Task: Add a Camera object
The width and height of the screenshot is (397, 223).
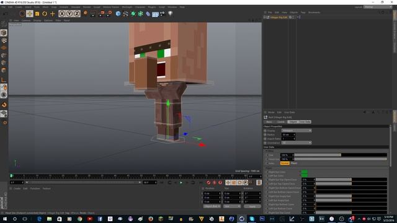Action: coord(163,14)
